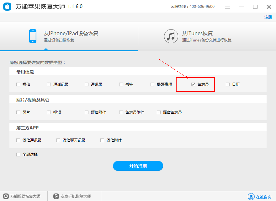Viewport: 276px width, 201px height.
Task: Click the 开始扫描 button
Action: 138,166
